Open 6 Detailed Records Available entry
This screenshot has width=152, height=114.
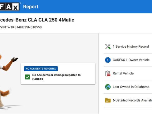pos(128,100)
